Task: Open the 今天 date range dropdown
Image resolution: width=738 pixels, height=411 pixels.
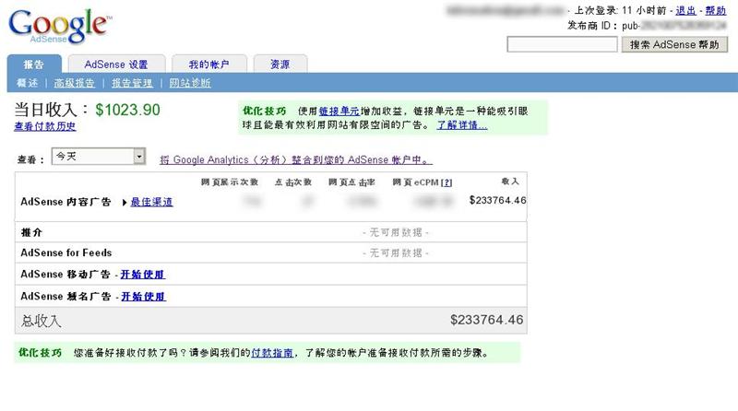Action: click(99, 156)
